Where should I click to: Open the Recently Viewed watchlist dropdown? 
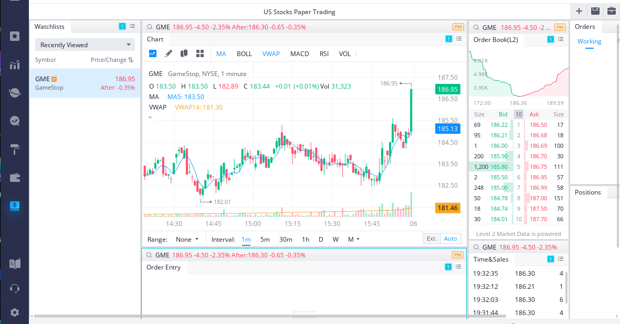(85, 45)
